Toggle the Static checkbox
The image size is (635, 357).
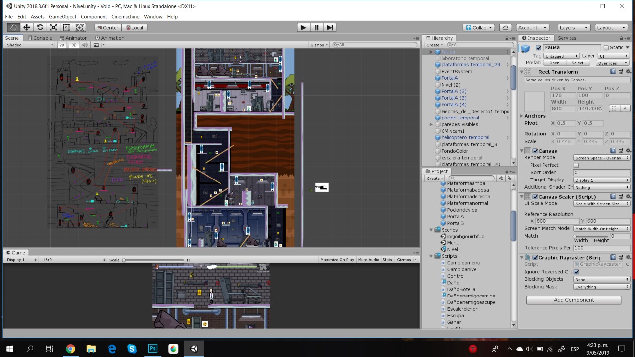606,48
